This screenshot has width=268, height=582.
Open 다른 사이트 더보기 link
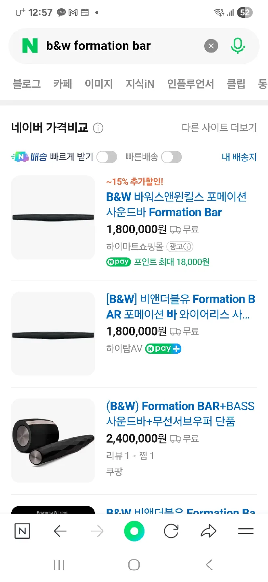tap(219, 128)
